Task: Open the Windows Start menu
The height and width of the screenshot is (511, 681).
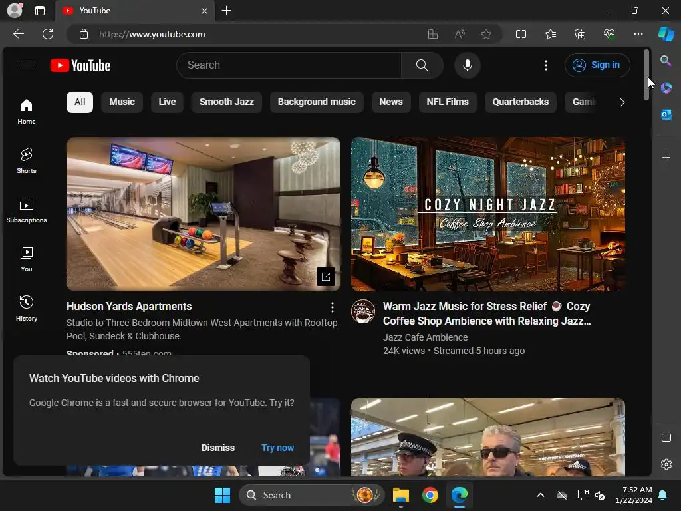Action: pyautogui.click(x=222, y=495)
